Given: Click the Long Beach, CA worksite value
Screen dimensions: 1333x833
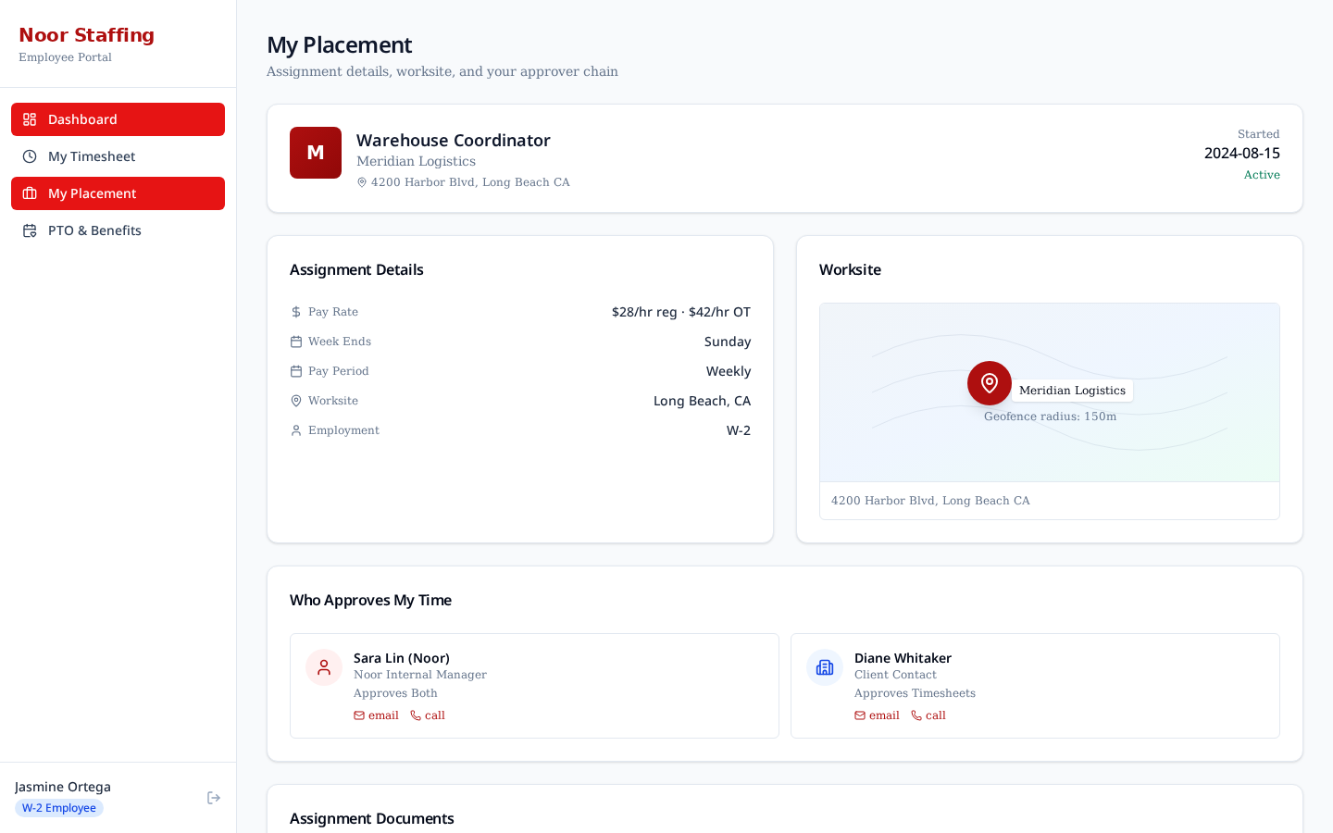Looking at the screenshot, I should coord(702,401).
